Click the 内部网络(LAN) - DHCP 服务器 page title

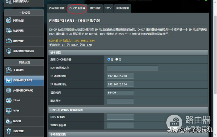(x=75, y=21)
